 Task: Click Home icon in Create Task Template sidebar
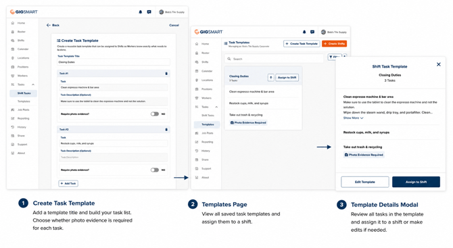coord(12,23)
